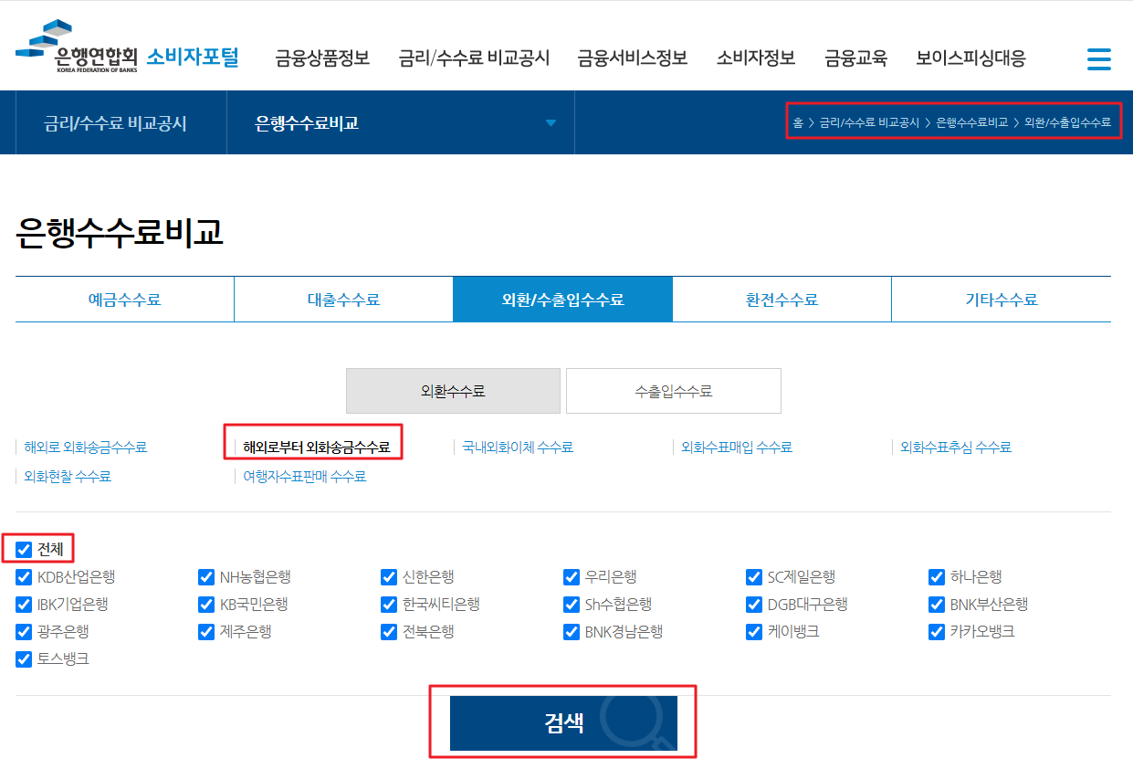Toggle the 하나은행 checkbox
The width and height of the screenshot is (1133, 769).
tap(937, 576)
